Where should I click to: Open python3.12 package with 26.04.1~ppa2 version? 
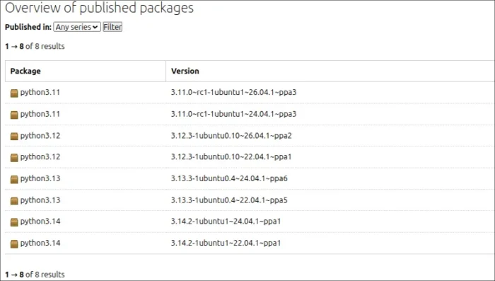(40, 136)
